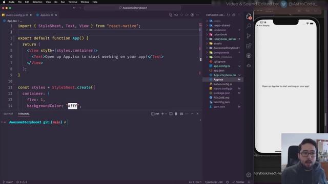Viewport: 328px width, 184px height.
Task: Open terminal panel more actions ellipsis
Action: [x=187, y=113]
